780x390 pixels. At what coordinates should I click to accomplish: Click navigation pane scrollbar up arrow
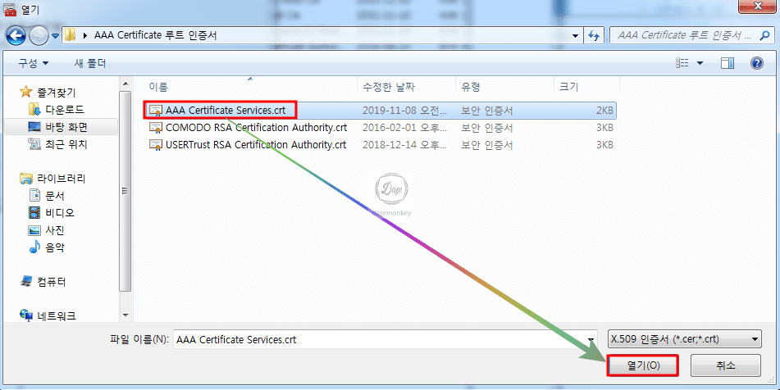click(125, 84)
